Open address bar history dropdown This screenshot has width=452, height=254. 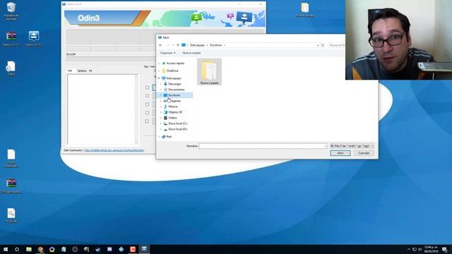318,45
